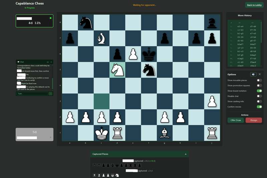Click the 'Might be fixed now' chat message

29,83
